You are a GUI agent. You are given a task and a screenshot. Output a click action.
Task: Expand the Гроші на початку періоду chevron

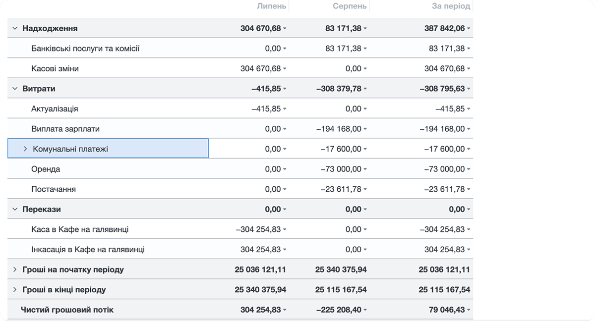[x=14, y=269]
